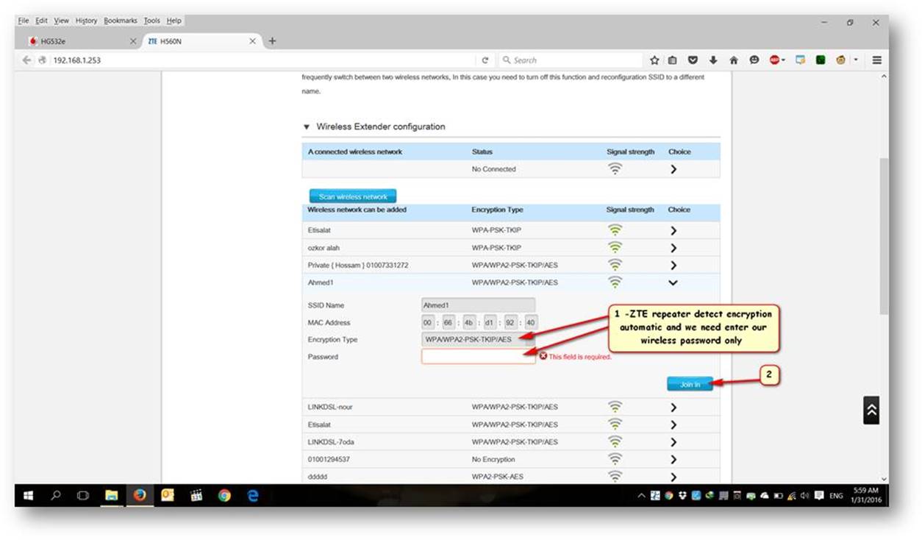Screen dimensions: 922x540
Task: Open Microsoft Edge from the taskbar
Action: coord(253,496)
